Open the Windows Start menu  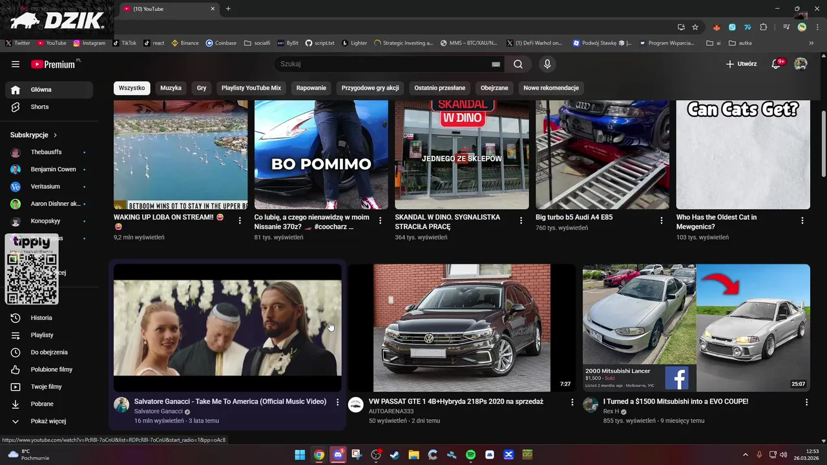coord(300,455)
